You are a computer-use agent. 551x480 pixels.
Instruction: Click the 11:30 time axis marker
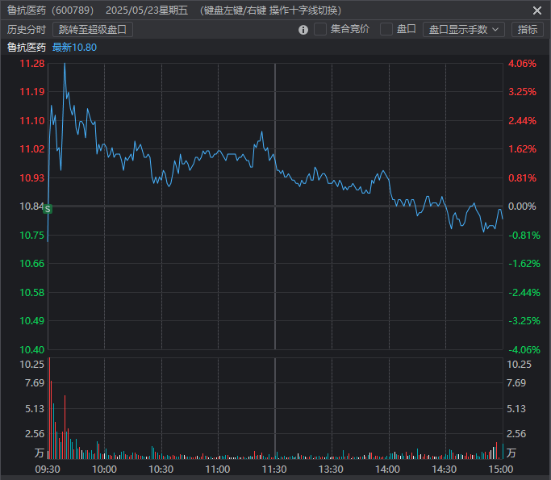tap(274, 469)
